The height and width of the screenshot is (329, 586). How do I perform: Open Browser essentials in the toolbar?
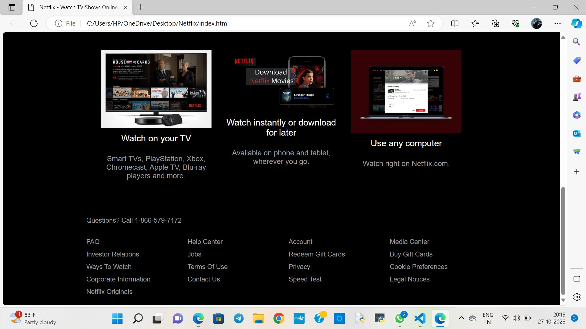[x=515, y=23]
